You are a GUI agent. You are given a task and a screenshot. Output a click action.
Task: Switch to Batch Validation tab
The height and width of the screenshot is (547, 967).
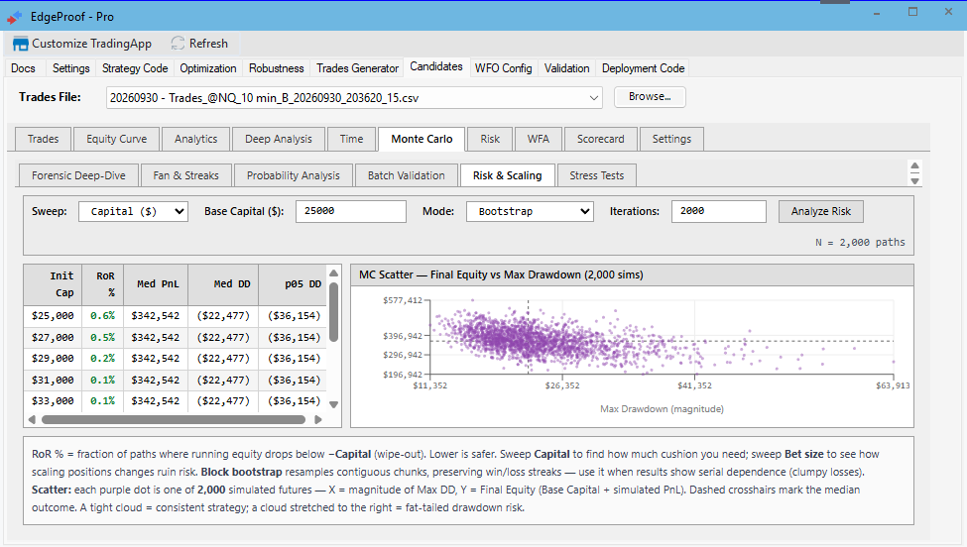[407, 175]
